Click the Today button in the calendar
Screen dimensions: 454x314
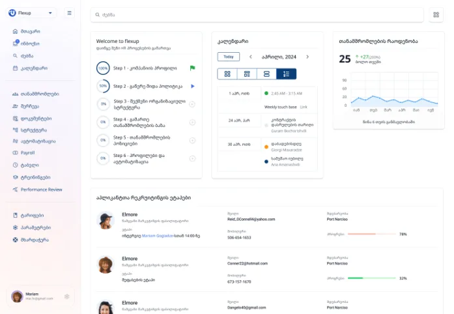pyautogui.click(x=229, y=57)
